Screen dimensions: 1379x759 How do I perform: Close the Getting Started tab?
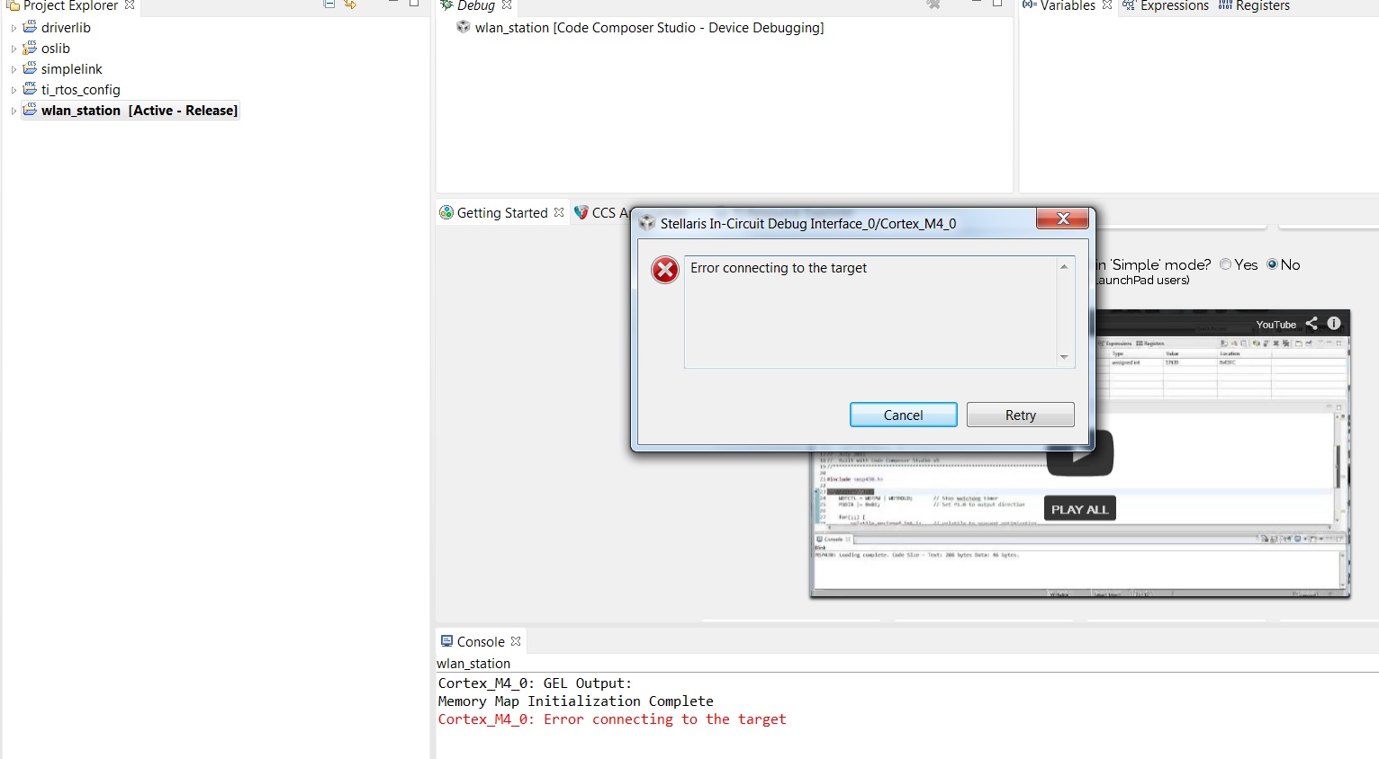559,213
